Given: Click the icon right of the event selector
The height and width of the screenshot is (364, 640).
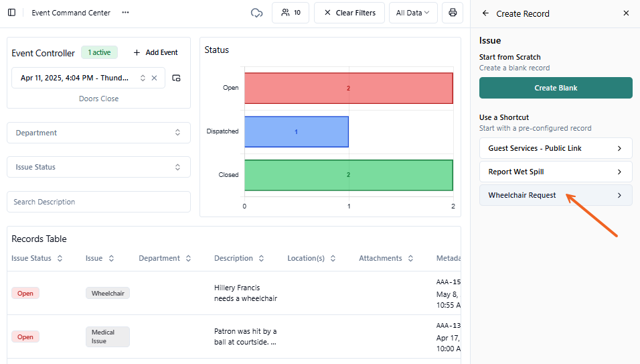Looking at the screenshot, I should (176, 78).
